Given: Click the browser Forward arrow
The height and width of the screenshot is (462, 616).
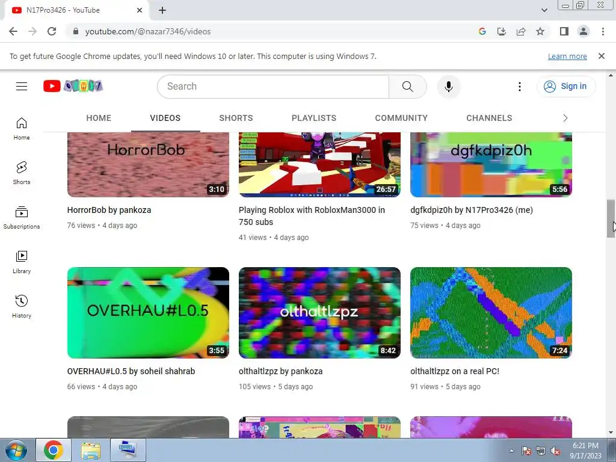Looking at the screenshot, I should click(32, 31).
